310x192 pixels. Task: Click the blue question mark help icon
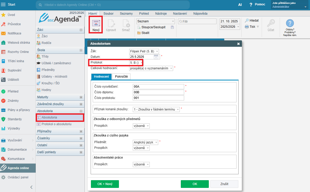290,23
